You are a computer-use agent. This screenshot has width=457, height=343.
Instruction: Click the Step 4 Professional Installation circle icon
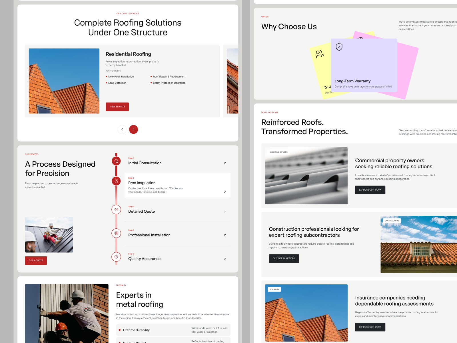pyautogui.click(x=116, y=233)
